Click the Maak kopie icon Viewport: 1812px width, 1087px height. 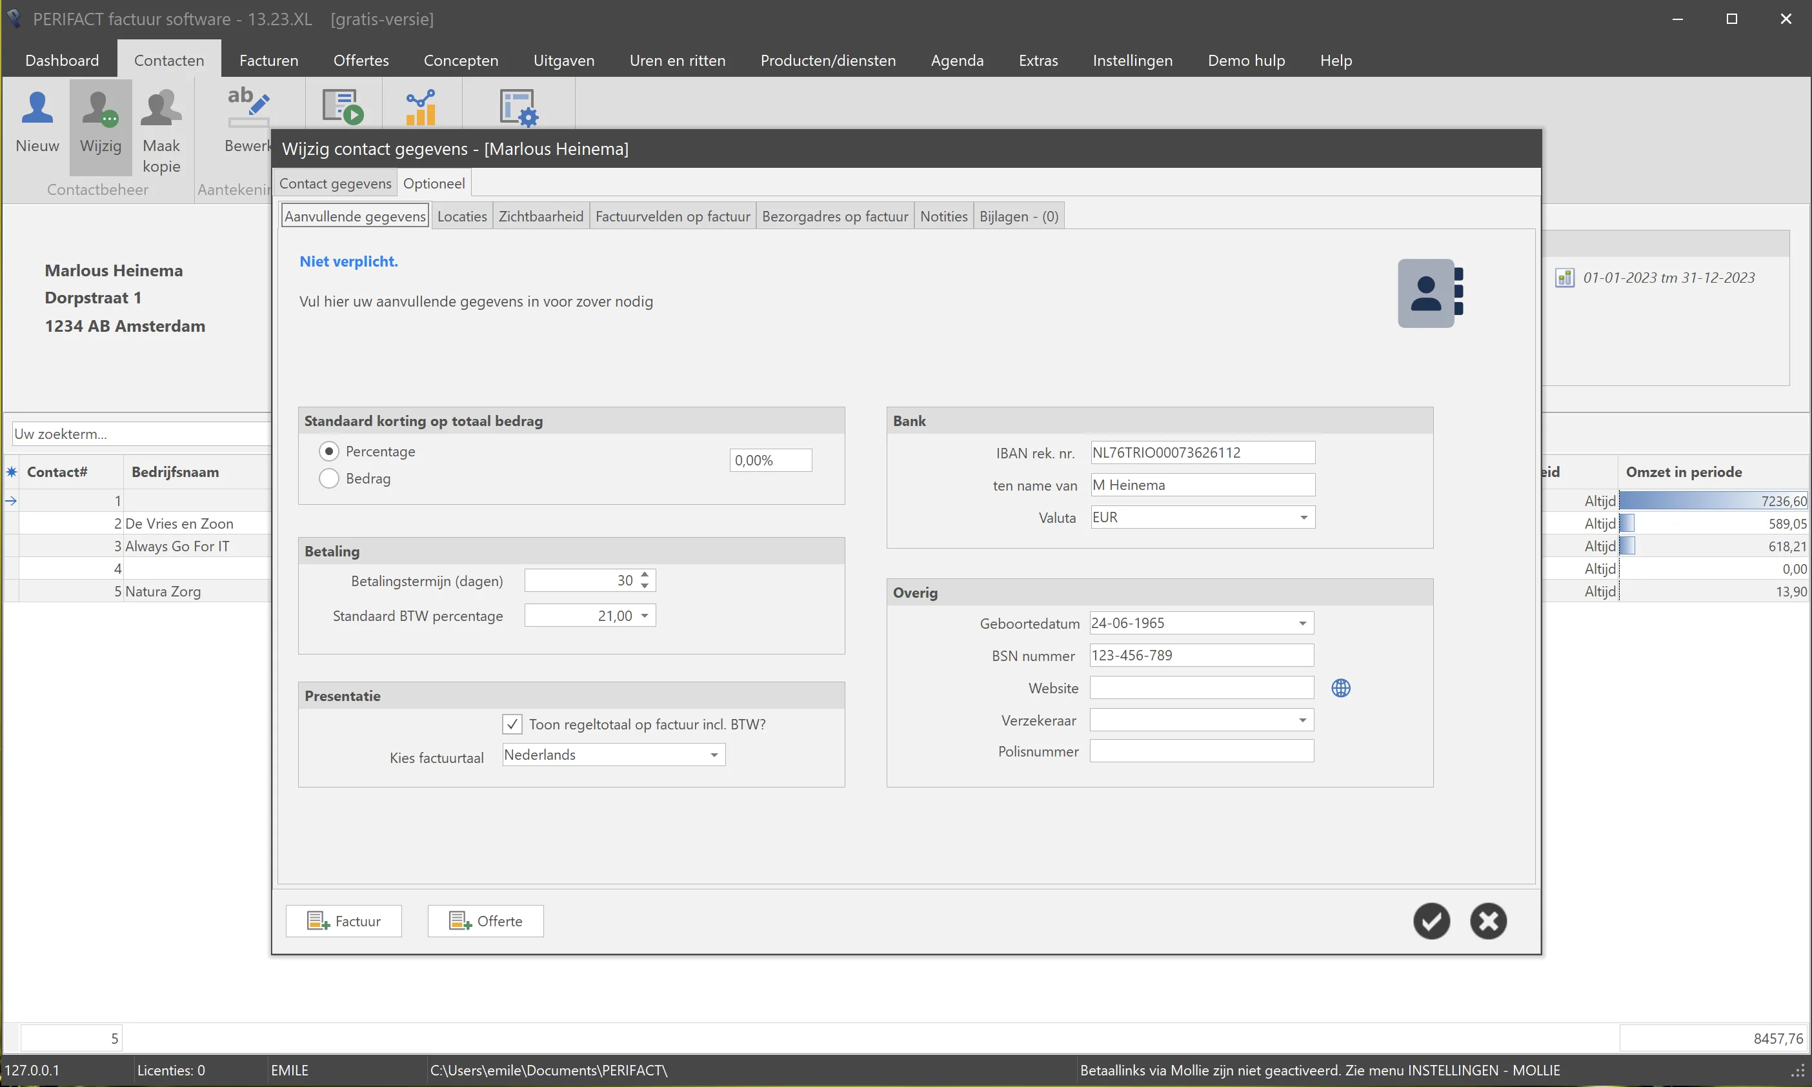[161, 108]
